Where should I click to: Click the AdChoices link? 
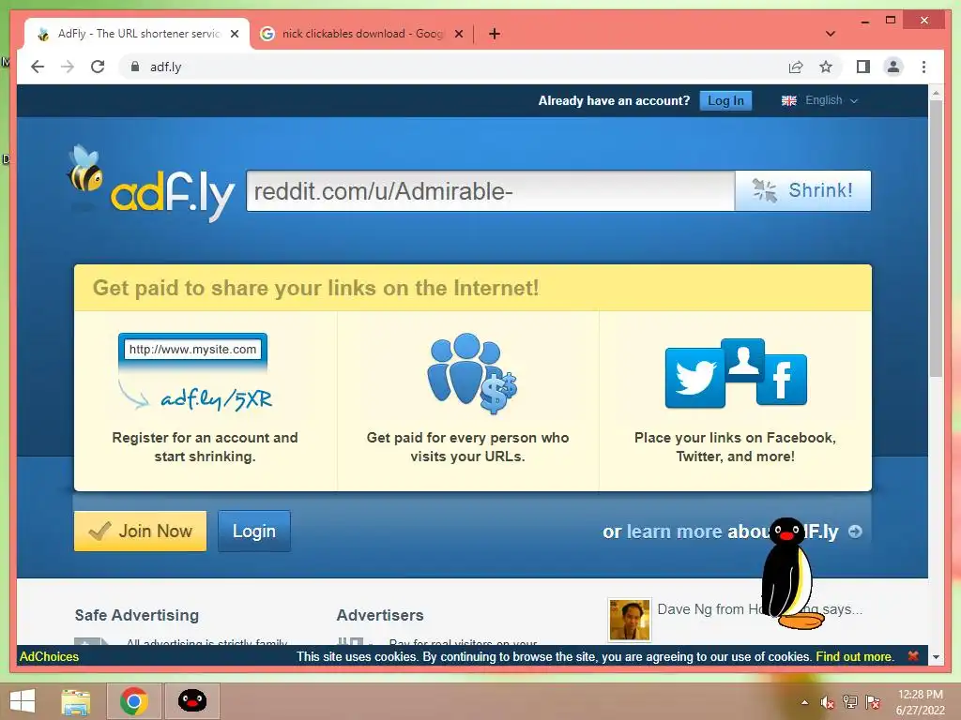(49, 656)
